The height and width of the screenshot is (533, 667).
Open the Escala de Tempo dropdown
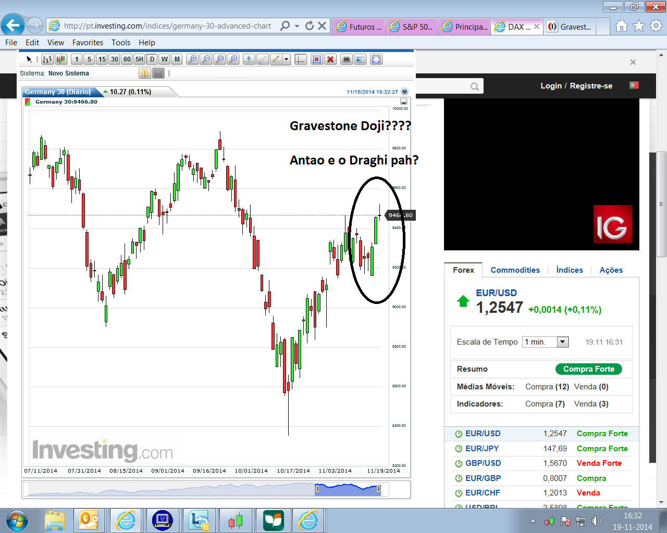pyautogui.click(x=546, y=342)
